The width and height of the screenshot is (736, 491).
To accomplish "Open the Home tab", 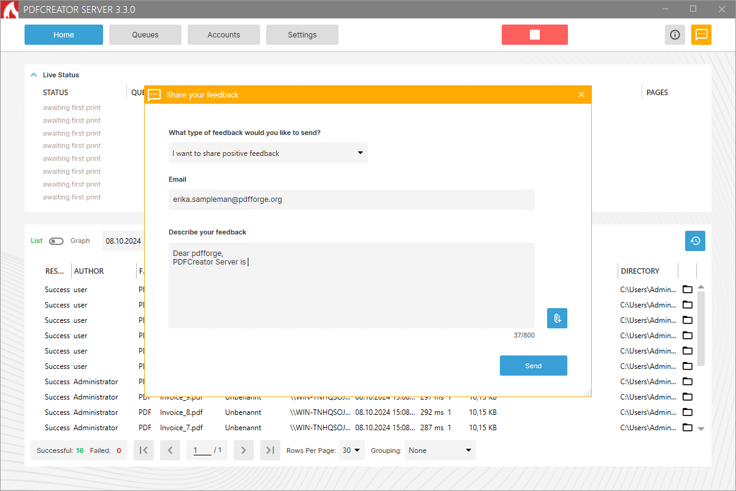I will [64, 35].
